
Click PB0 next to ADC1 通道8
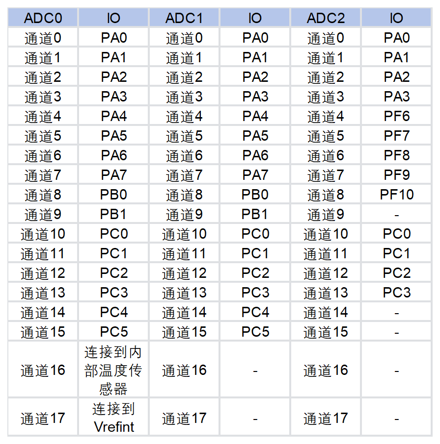coord(255,194)
